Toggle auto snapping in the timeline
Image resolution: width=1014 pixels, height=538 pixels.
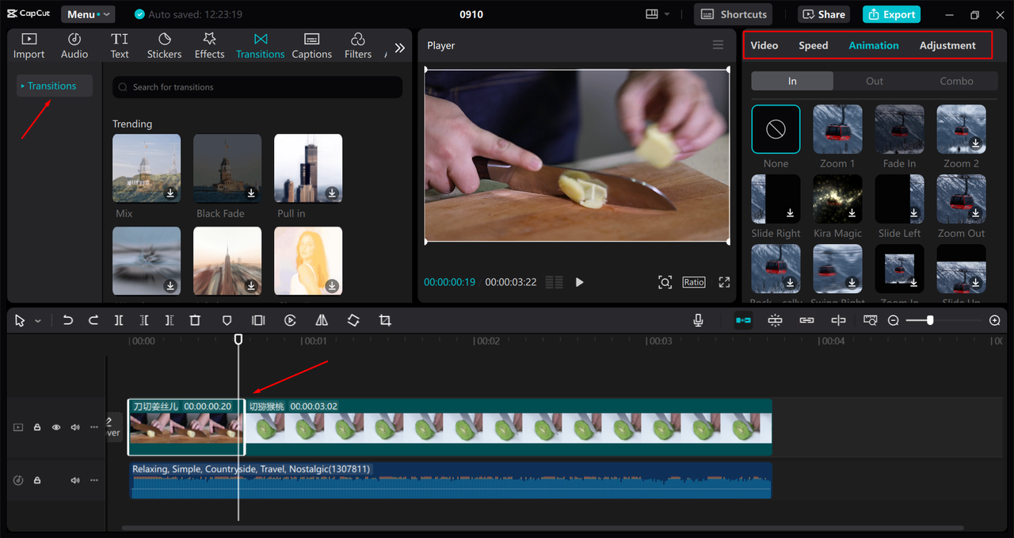775,320
